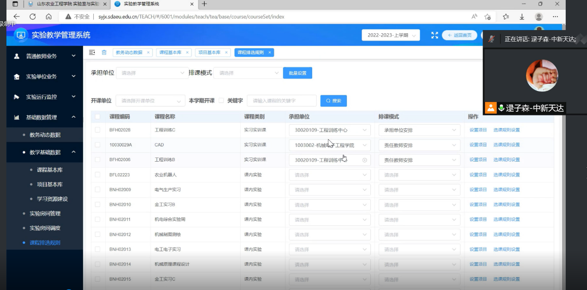Click the browser refresh icon
Image resolution: width=587 pixels, height=290 pixels.
point(32,17)
